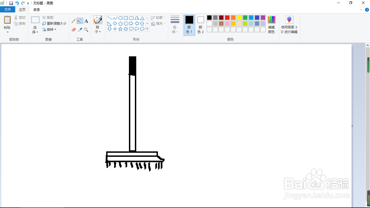This screenshot has width=370, height=208.
Task: Activate 颜色 2 (Color 2) selector
Action: tap(200, 25)
